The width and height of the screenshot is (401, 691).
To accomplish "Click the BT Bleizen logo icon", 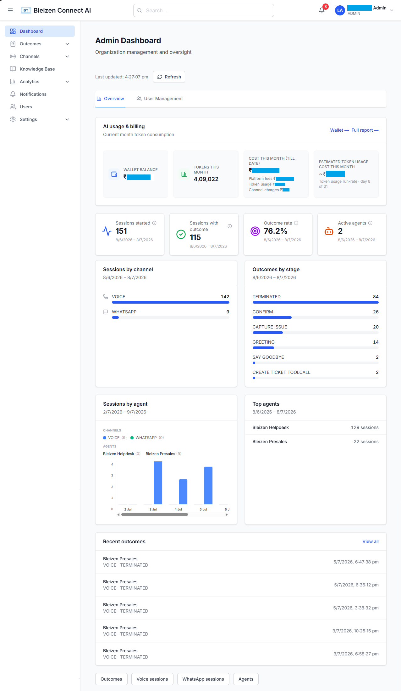I will (x=26, y=10).
